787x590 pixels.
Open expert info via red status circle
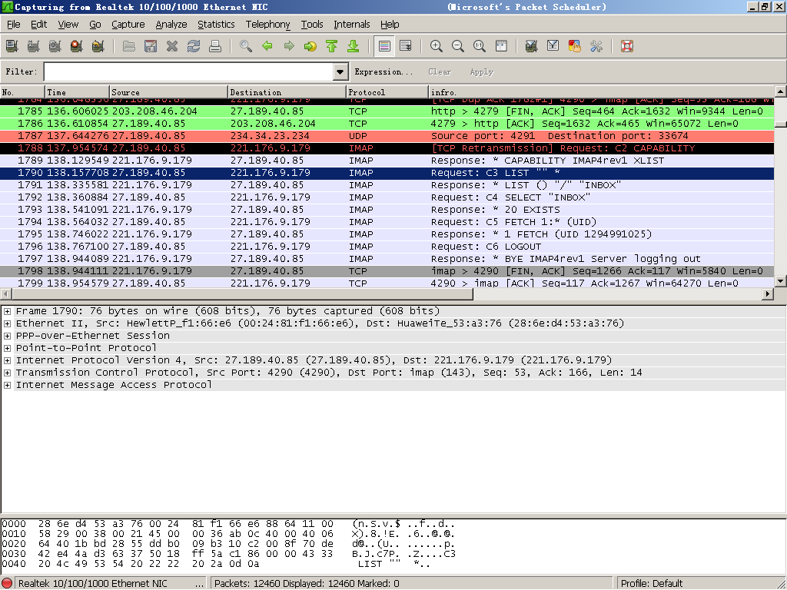click(8, 584)
